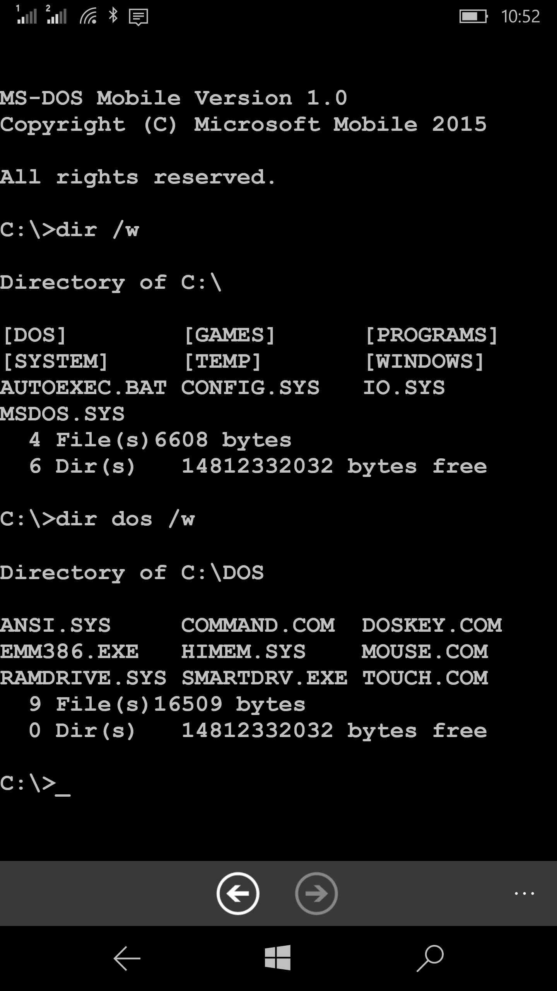Tap the phone's search magnifier button
Screen dimensions: 557x991
pyautogui.click(x=430, y=958)
